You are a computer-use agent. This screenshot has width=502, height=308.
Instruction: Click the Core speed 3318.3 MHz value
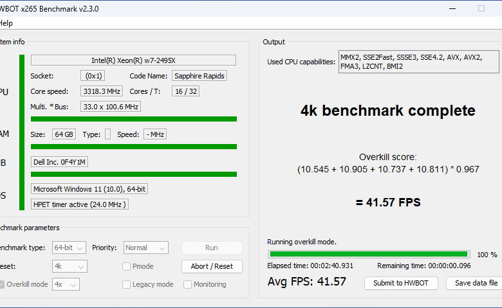coord(102,91)
